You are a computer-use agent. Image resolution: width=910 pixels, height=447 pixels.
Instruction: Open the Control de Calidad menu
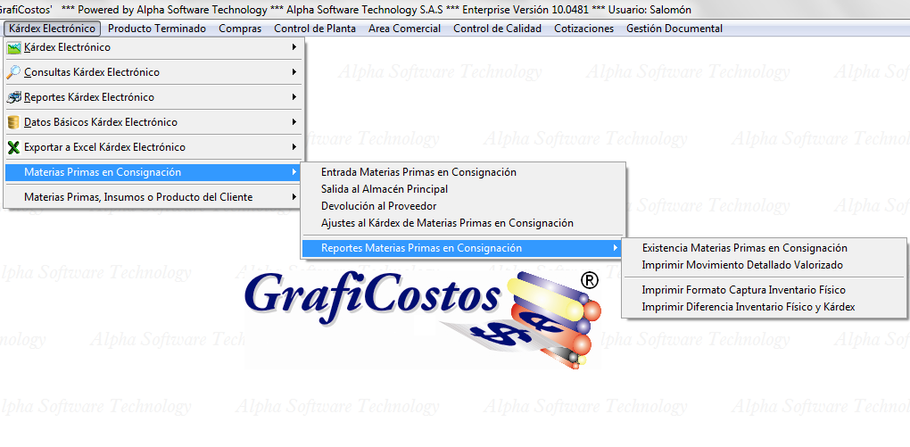497,29
